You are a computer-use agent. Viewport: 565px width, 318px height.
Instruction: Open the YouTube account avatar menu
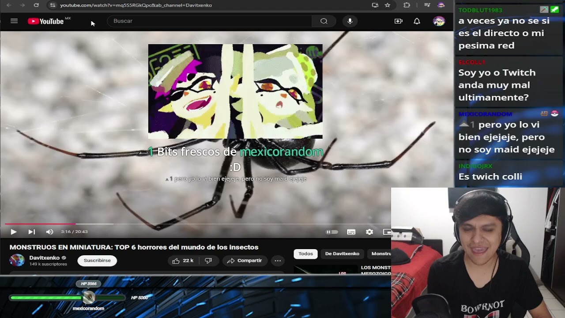click(x=439, y=21)
